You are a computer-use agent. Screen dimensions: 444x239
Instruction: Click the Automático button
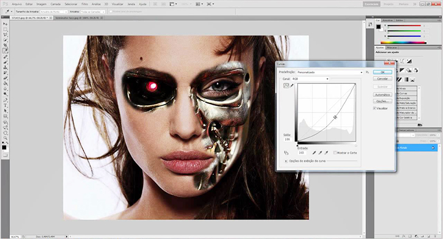tap(382, 94)
